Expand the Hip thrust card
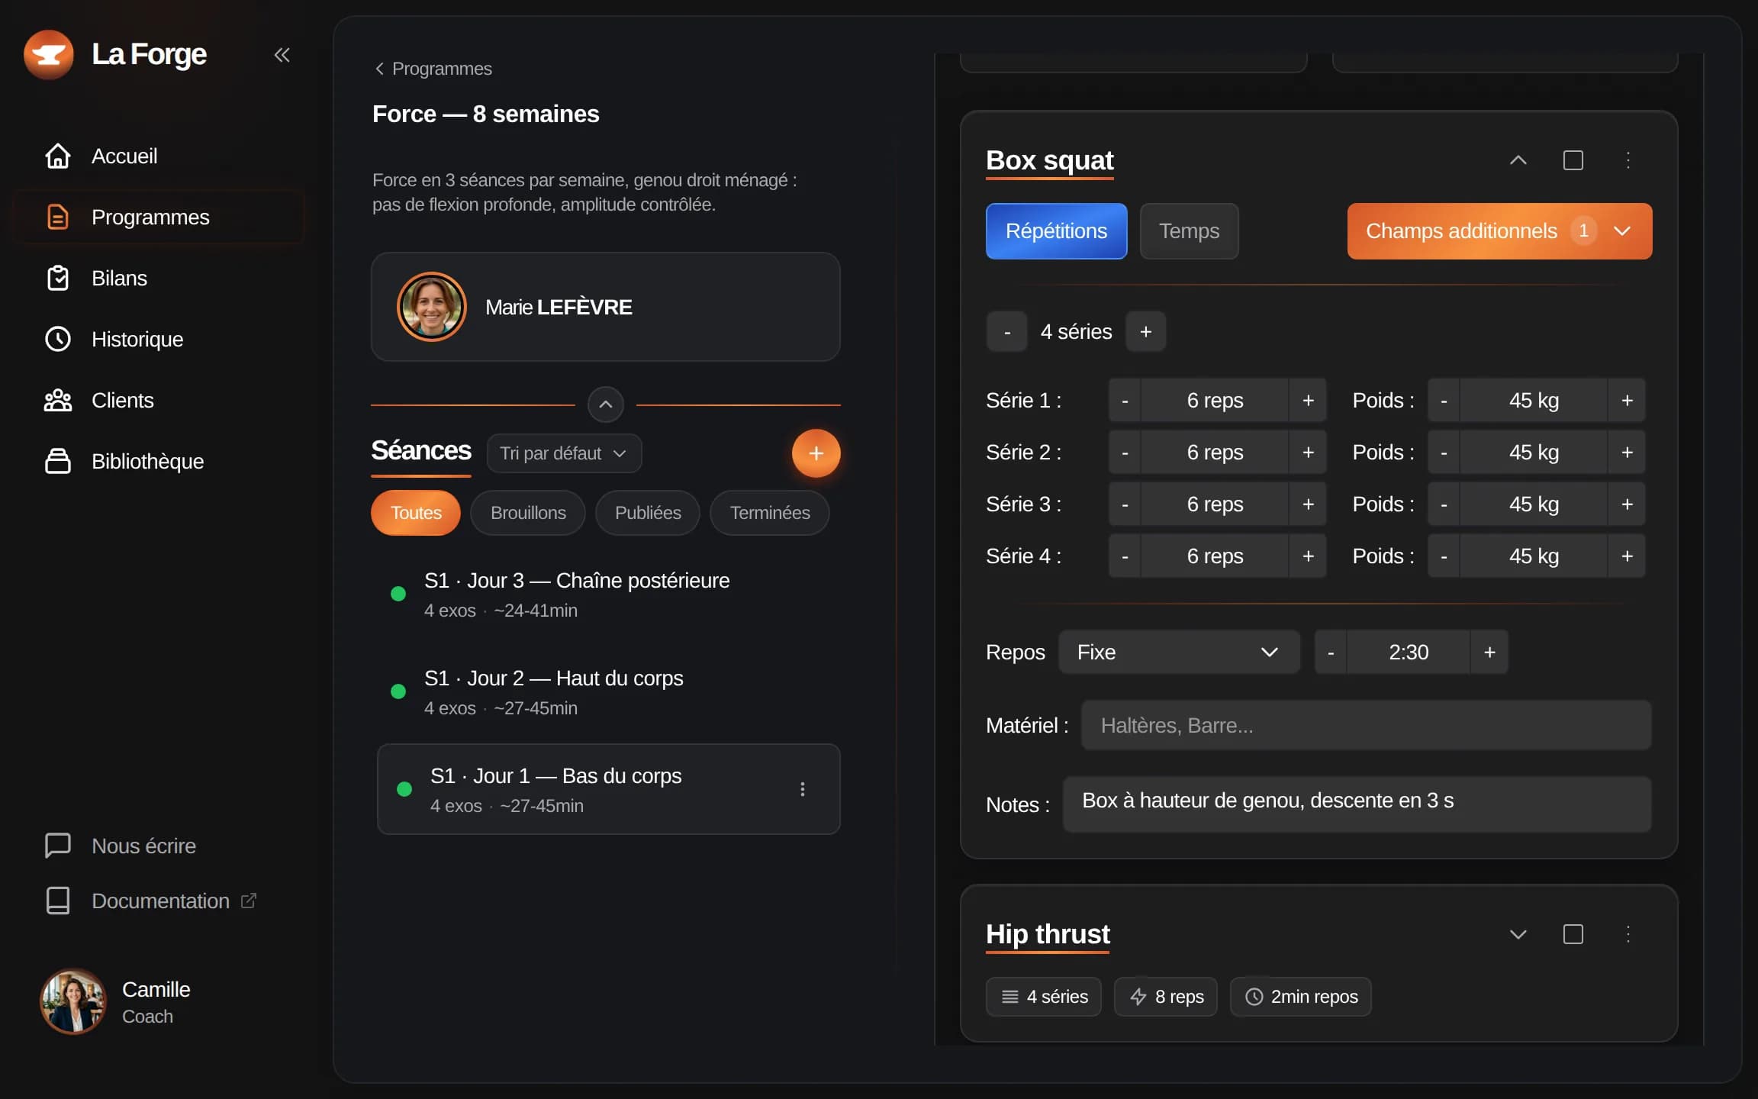Image resolution: width=1758 pixels, height=1099 pixels. click(1518, 934)
